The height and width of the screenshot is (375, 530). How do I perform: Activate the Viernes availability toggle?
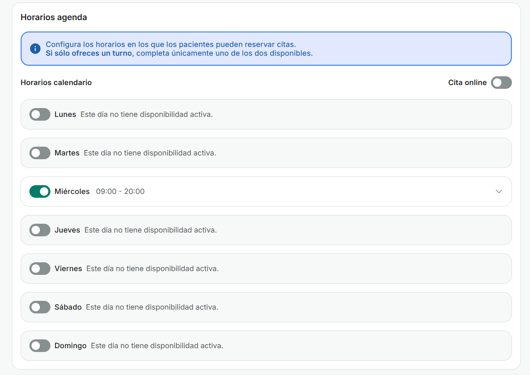point(40,269)
